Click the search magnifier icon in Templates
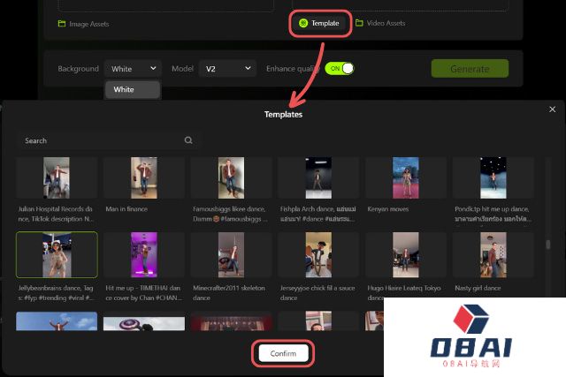Screen dimensions: 566x377 pos(188,140)
